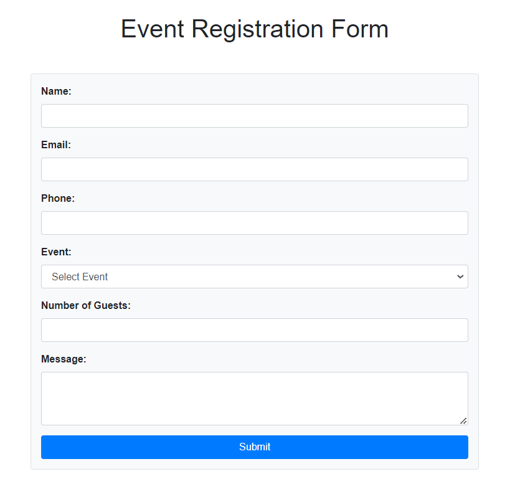Focus the Number of Guests field
Image resolution: width=515 pixels, height=502 pixels.
coord(255,330)
